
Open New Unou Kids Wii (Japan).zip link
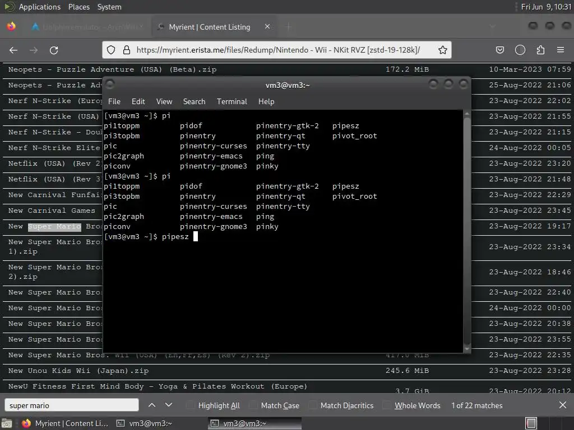pyautogui.click(x=78, y=371)
